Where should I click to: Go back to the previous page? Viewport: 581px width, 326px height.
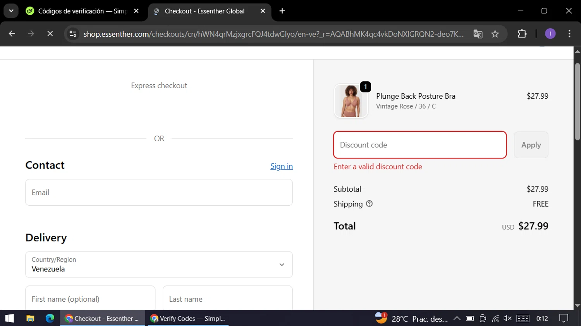click(12, 34)
